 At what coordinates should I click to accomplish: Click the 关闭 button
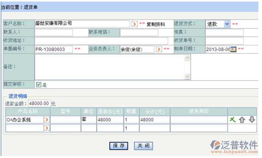144,146
